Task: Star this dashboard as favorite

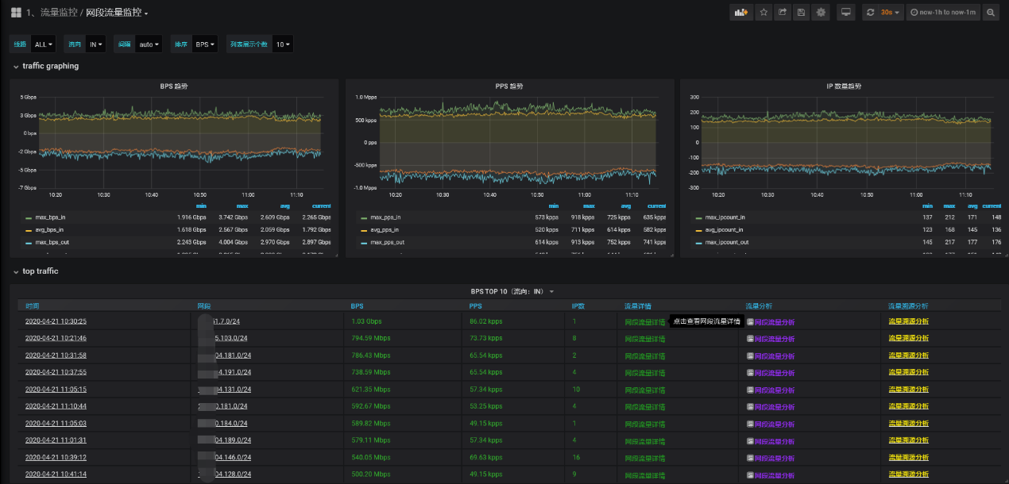Action: point(763,13)
